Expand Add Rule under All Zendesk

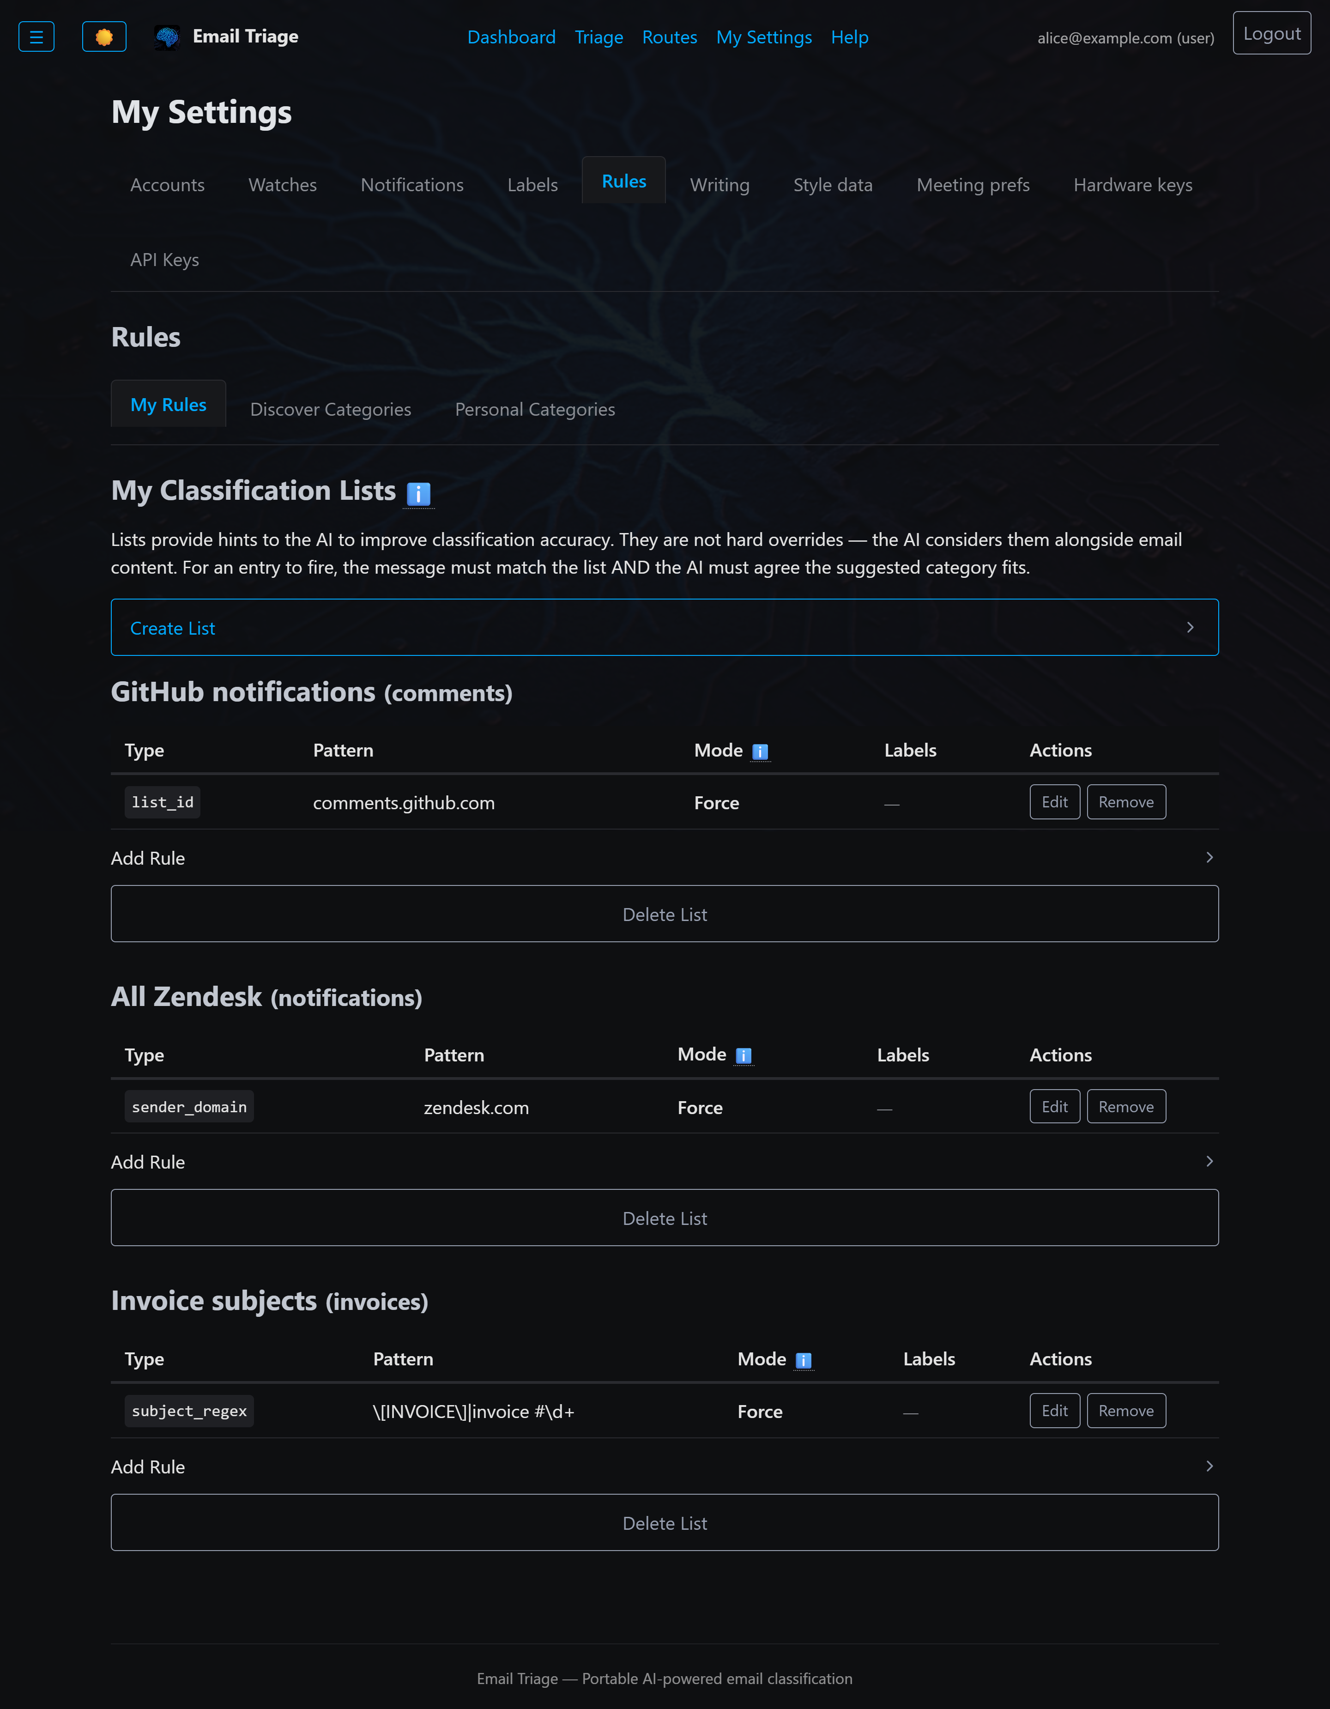665,1162
